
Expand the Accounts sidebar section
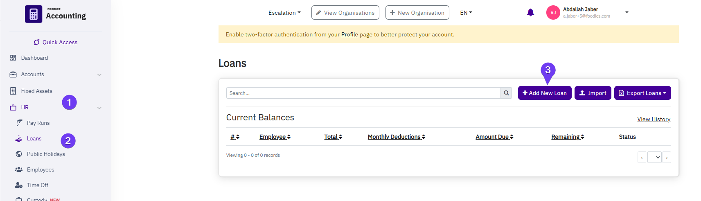click(99, 75)
